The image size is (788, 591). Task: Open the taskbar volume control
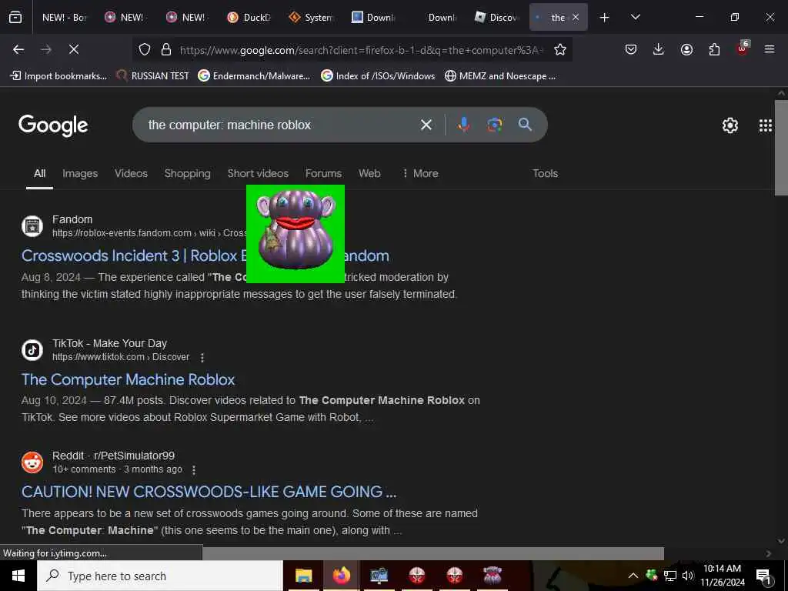click(x=687, y=576)
